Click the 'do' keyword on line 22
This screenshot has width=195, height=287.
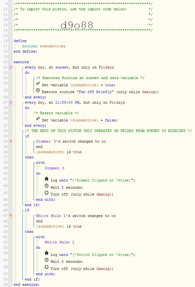tap(27, 73)
